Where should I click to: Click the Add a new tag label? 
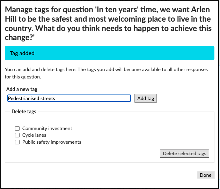pos(22,89)
